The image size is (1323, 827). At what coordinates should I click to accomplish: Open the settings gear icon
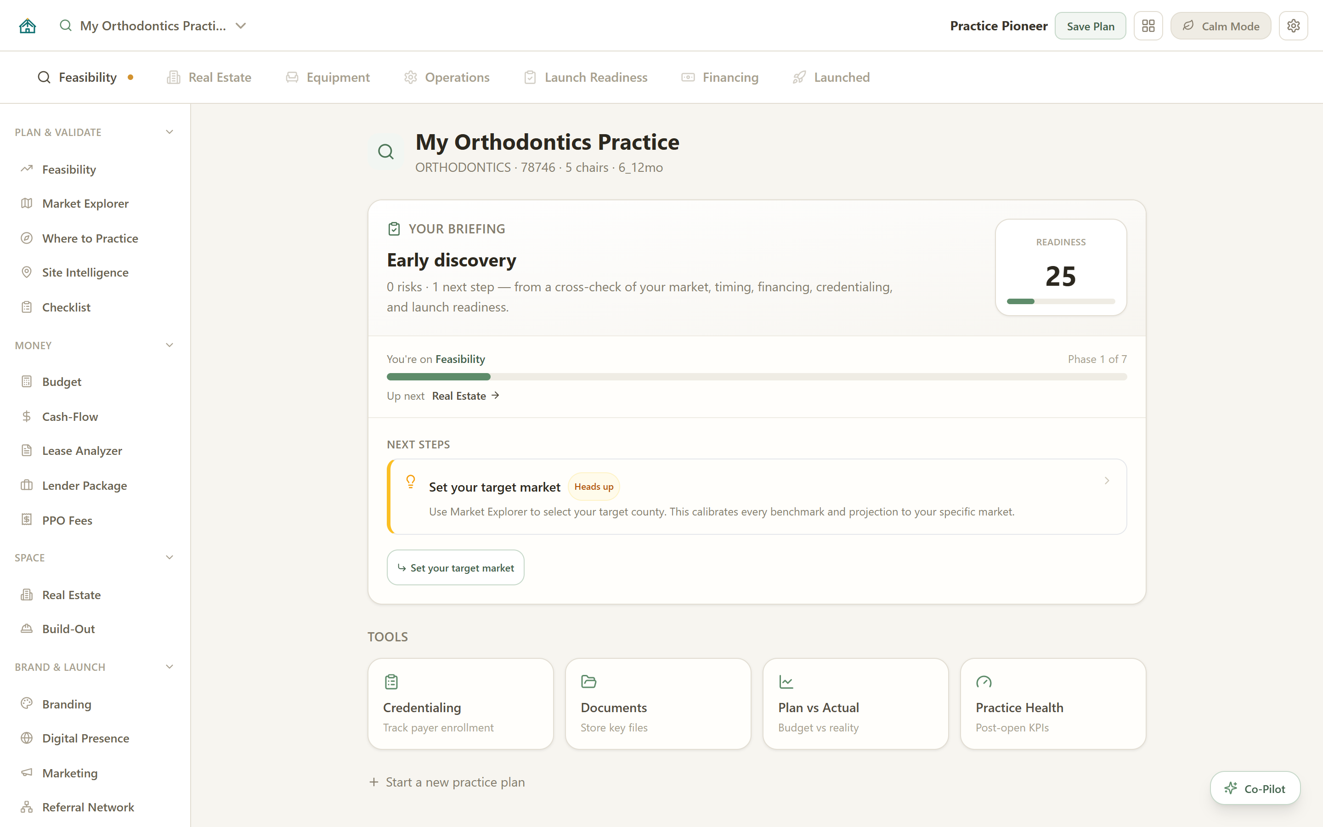1293,26
